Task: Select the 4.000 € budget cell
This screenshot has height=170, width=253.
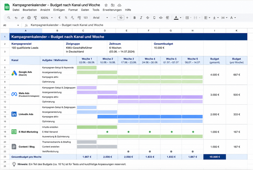Action: click(215, 75)
